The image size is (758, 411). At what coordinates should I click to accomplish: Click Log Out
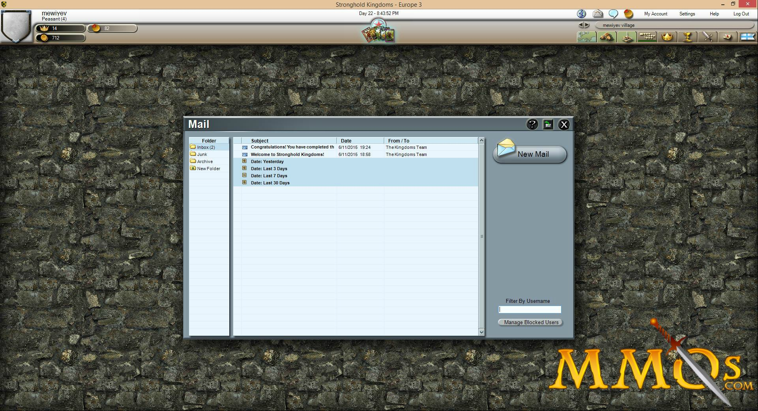741,14
